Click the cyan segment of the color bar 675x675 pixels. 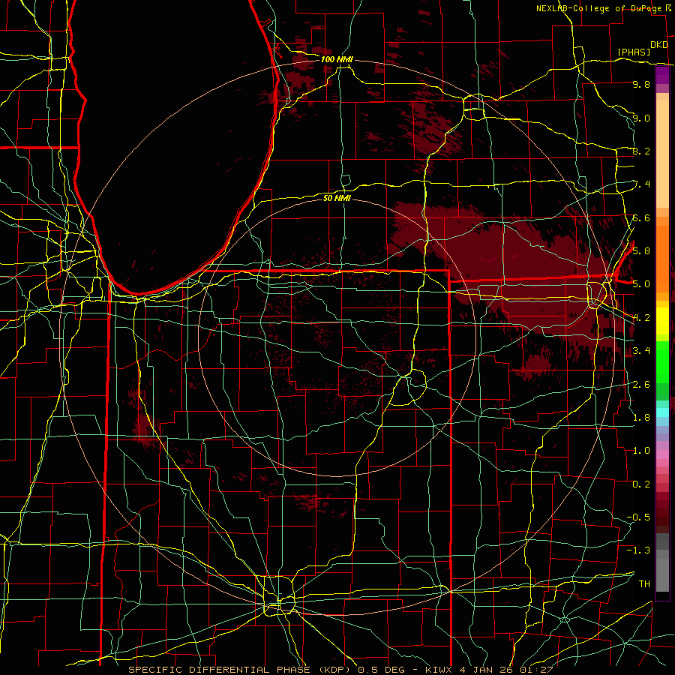click(662, 412)
